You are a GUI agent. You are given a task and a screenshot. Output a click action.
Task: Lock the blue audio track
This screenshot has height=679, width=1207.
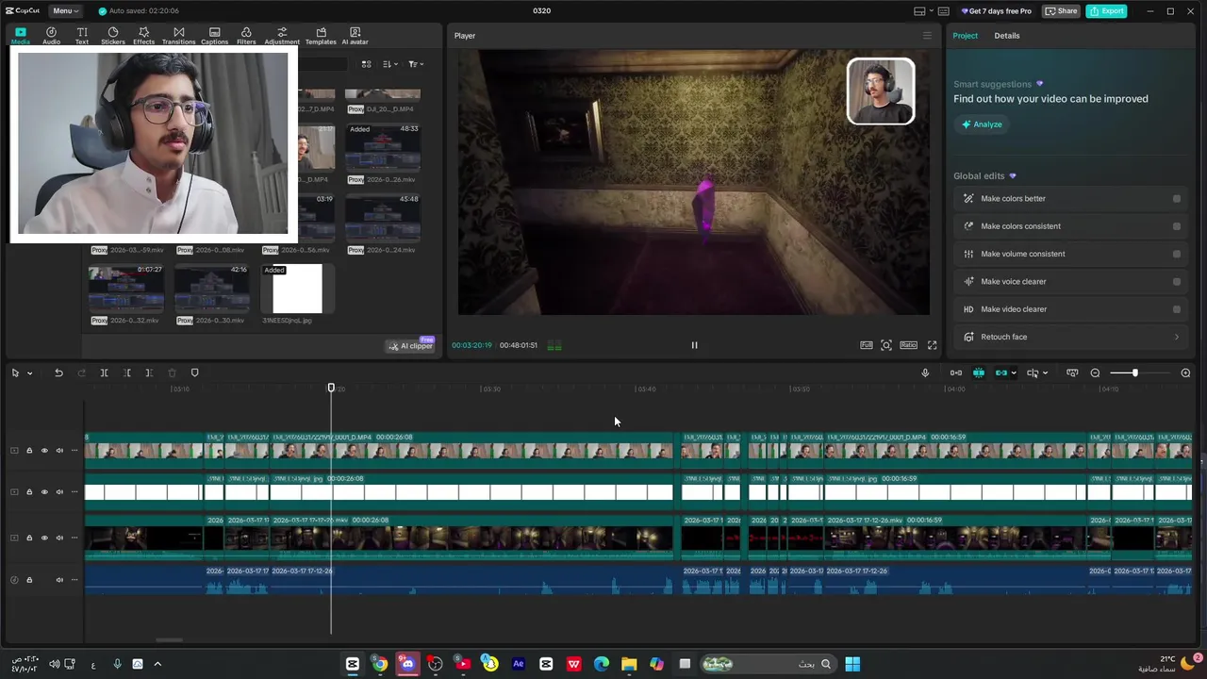[29, 580]
